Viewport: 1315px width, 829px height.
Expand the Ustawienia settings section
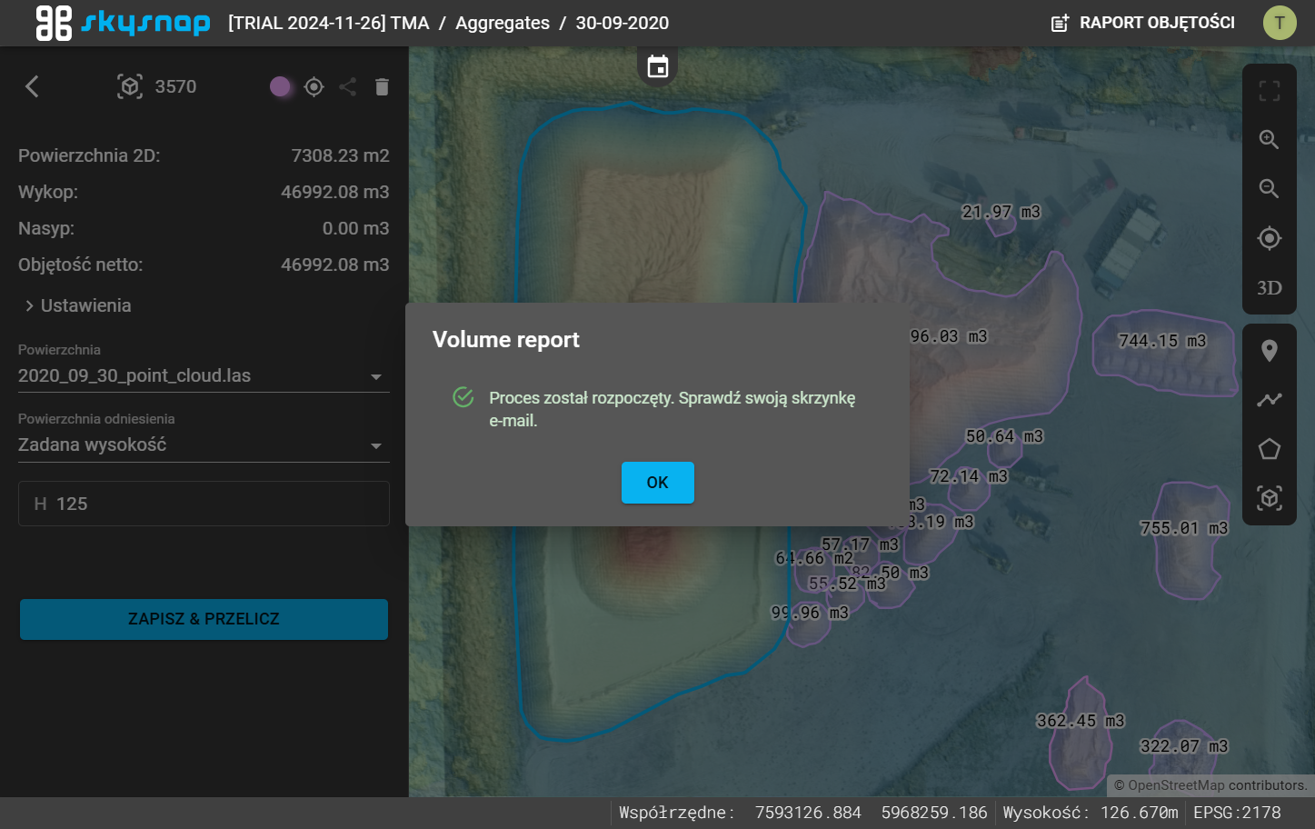(78, 305)
